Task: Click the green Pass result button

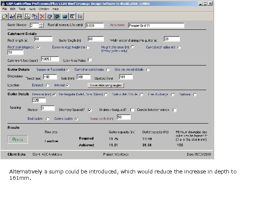Action: point(17,140)
